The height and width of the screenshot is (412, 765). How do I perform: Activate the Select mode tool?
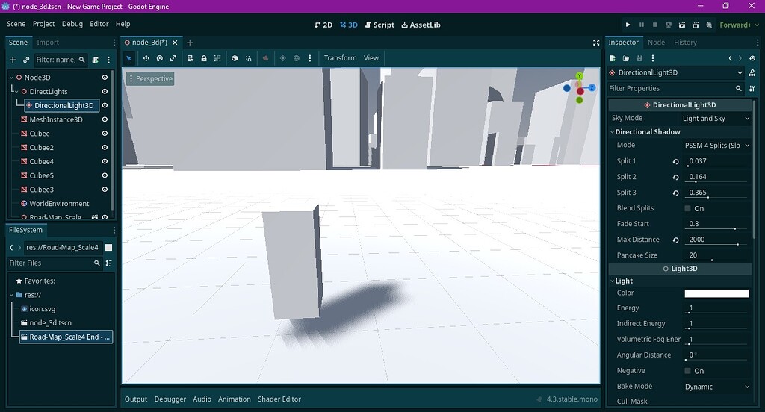[x=128, y=58]
